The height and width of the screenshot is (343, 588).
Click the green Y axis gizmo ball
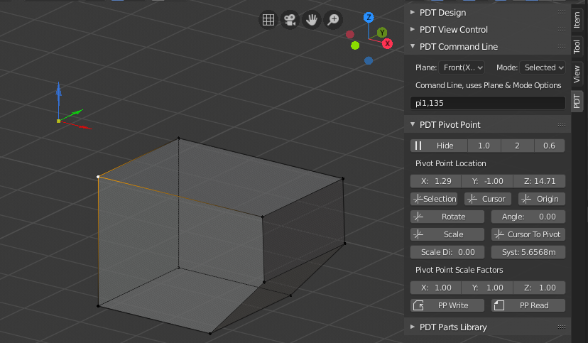pos(381,33)
